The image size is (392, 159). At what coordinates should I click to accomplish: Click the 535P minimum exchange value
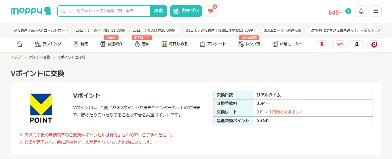pos(262,121)
